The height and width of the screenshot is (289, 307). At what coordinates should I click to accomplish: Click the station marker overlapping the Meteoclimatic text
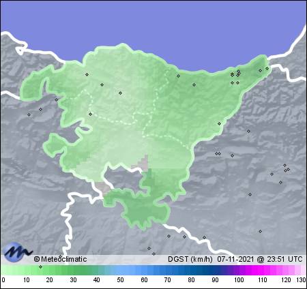[x=61, y=256]
